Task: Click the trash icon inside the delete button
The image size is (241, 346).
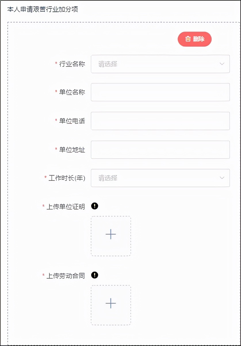Action: click(188, 39)
